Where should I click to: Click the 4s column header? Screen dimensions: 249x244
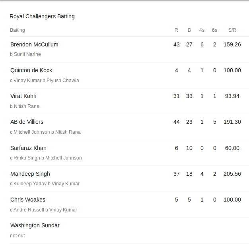coord(202,30)
